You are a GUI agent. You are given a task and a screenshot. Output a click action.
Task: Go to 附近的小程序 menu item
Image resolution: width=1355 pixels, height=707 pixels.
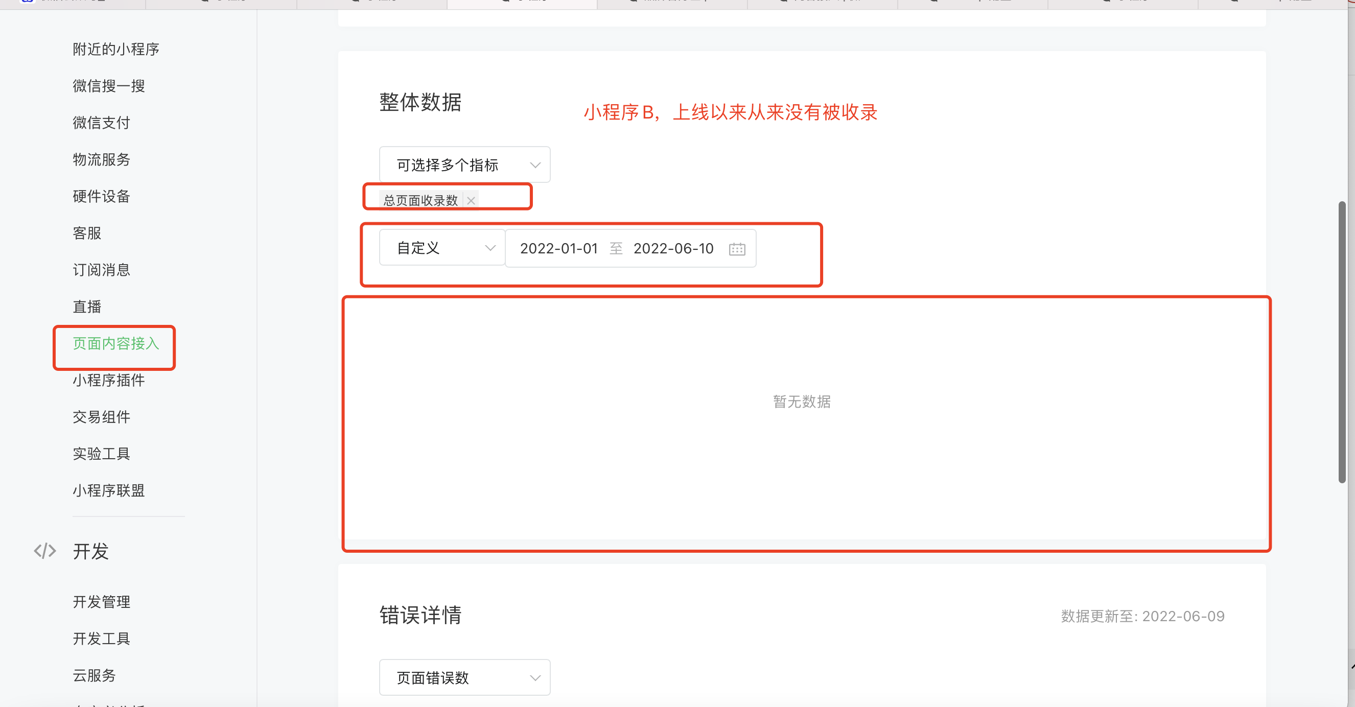click(115, 49)
